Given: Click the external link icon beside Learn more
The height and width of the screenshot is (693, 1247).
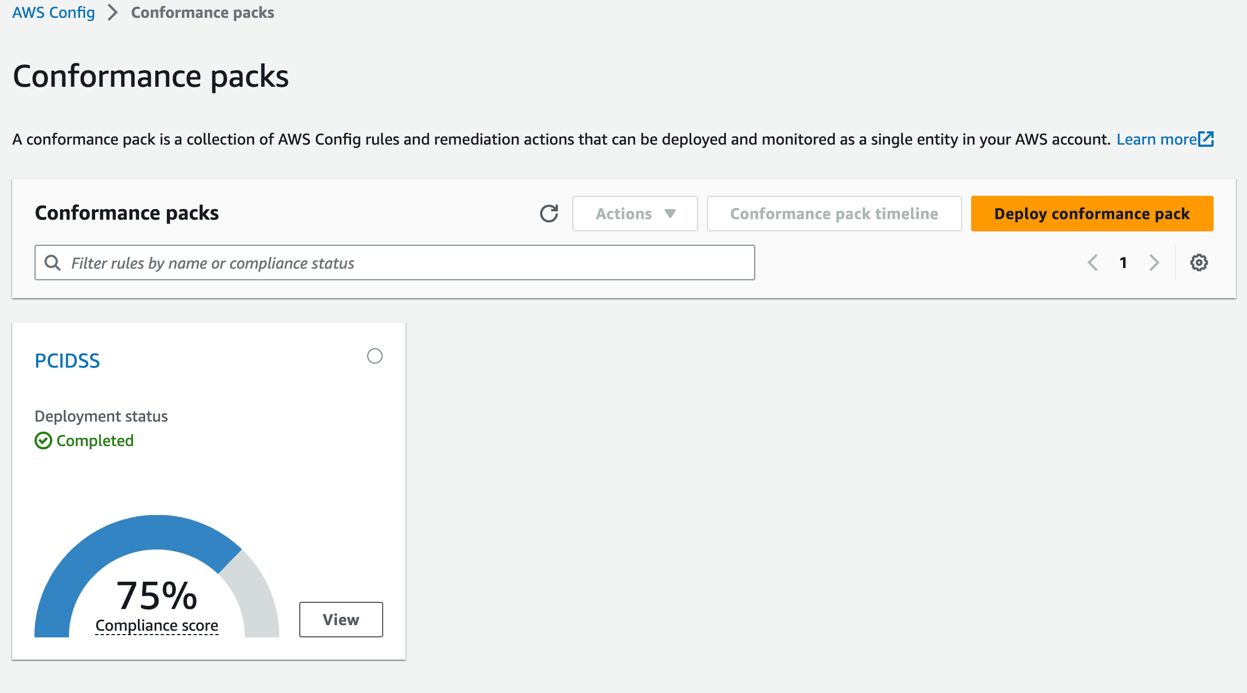Looking at the screenshot, I should coord(1206,139).
